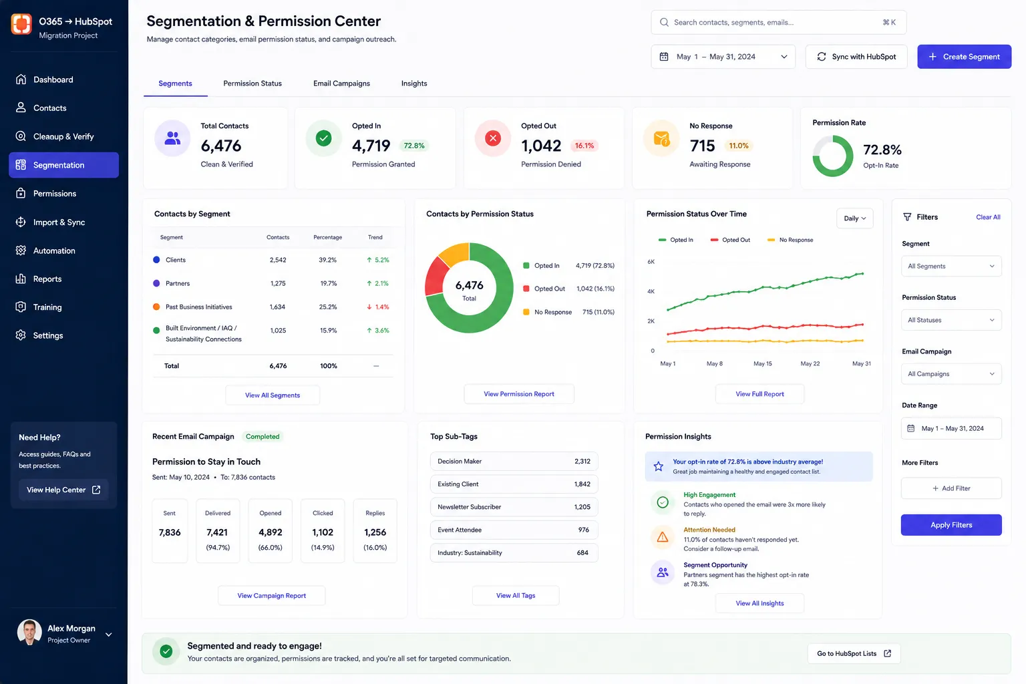The width and height of the screenshot is (1026, 684).
Task: Click the calendar icon in date picker
Action: 664,57
